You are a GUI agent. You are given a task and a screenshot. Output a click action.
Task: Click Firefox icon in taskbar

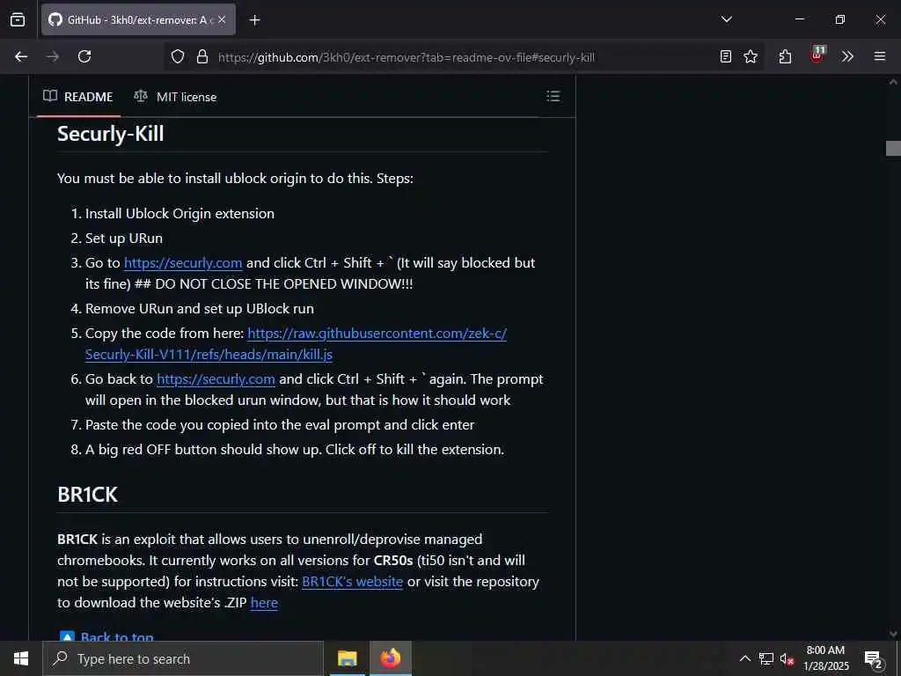[x=390, y=658]
